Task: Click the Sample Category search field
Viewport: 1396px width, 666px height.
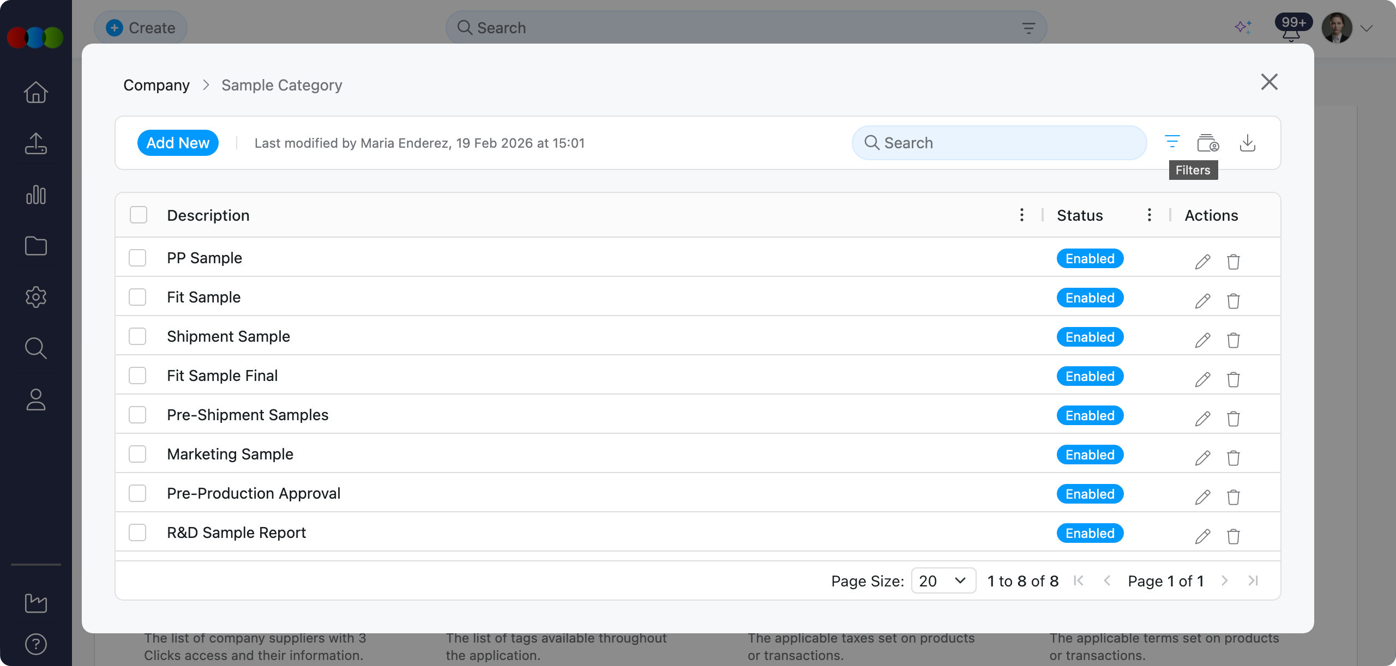Action: 999,143
